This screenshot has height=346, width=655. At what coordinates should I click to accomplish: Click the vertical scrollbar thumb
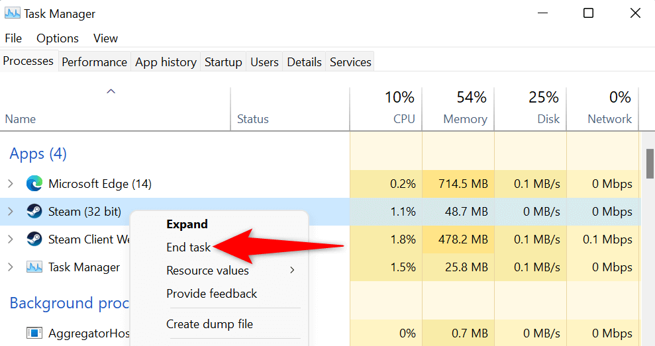point(650,163)
